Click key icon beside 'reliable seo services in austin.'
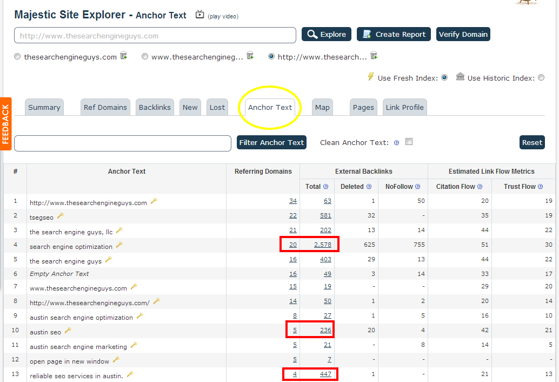The height and width of the screenshot is (382, 559). coord(130,374)
